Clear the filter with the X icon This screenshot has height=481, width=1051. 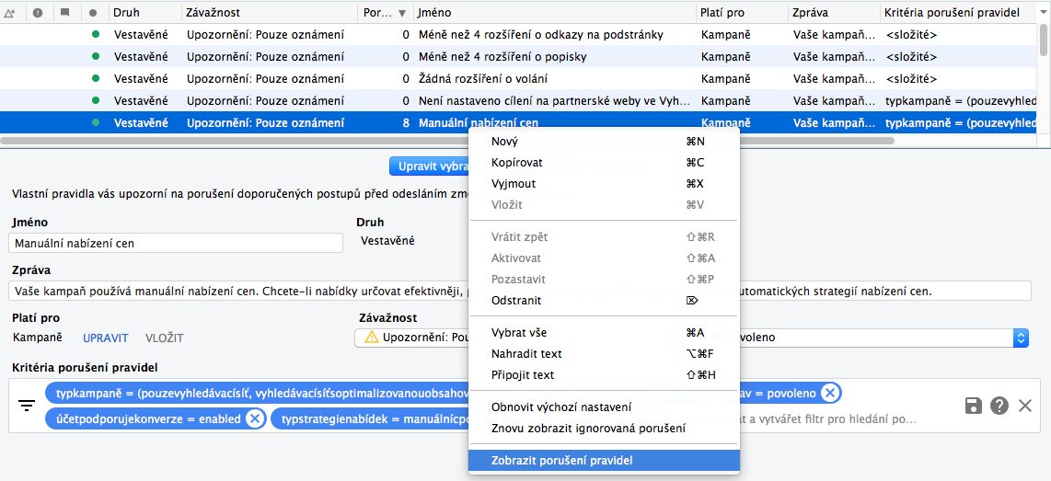(1025, 406)
